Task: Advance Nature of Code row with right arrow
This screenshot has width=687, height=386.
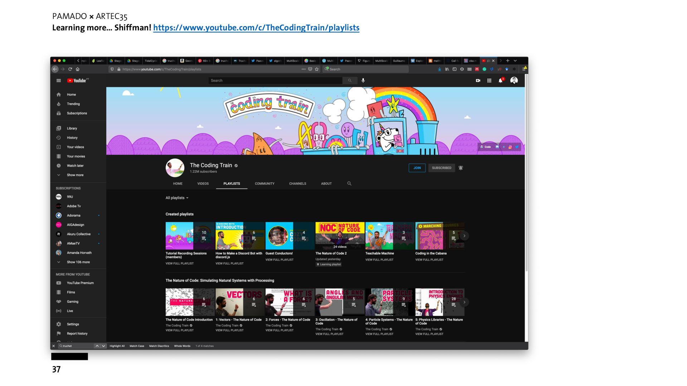Action: tap(464, 302)
